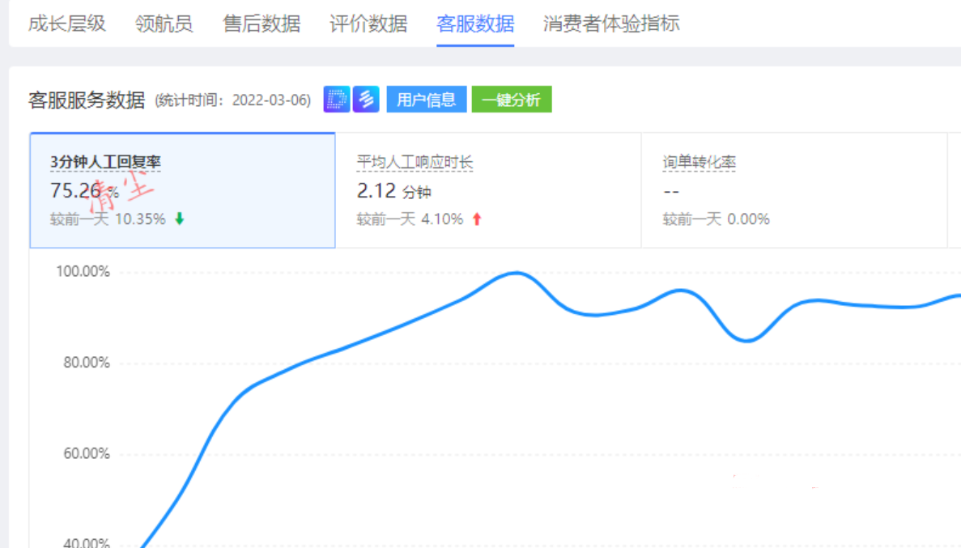Go to the 售后数据 tab
Image resolution: width=961 pixels, height=548 pixels.
262,23
